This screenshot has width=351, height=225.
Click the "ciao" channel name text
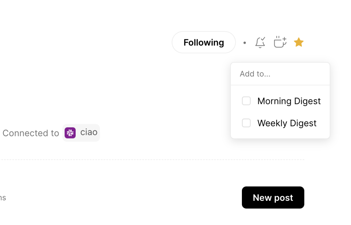click(x=89, y=132)
